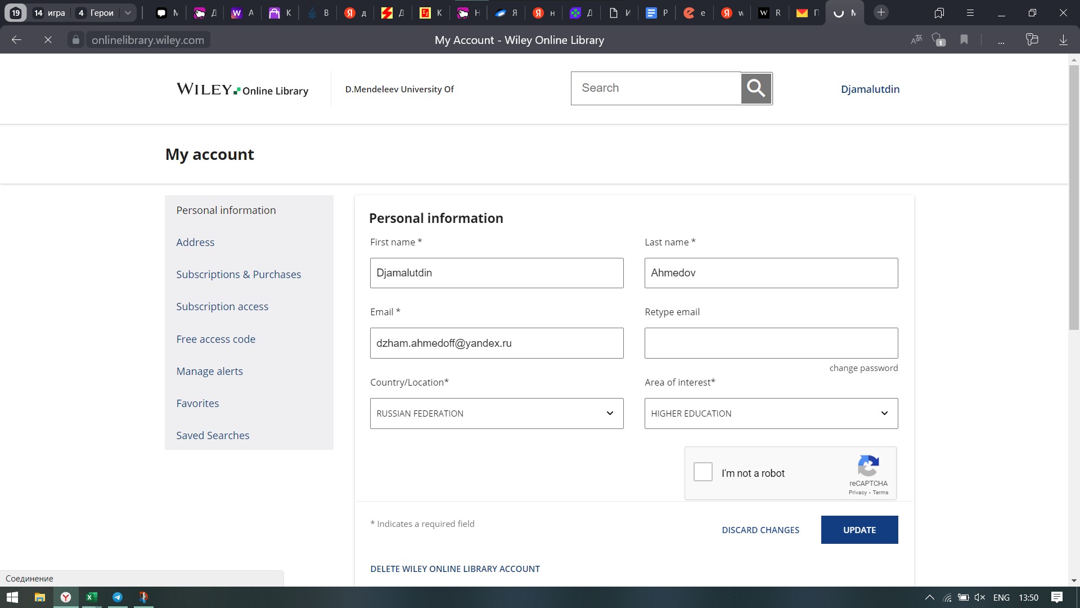
Task: Open Saved Searches section
Action: click(213, 435)
